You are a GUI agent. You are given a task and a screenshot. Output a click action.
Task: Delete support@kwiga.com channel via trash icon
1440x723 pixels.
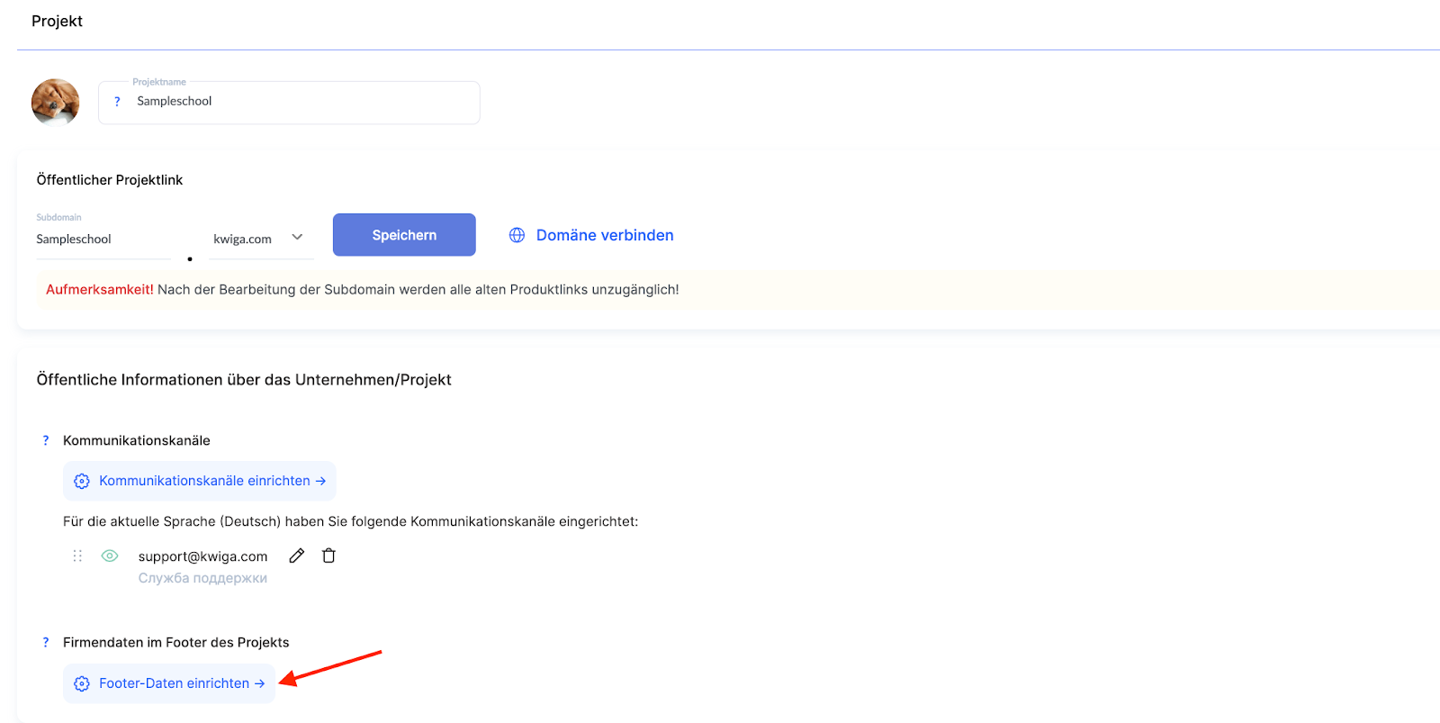coord(328,556)
